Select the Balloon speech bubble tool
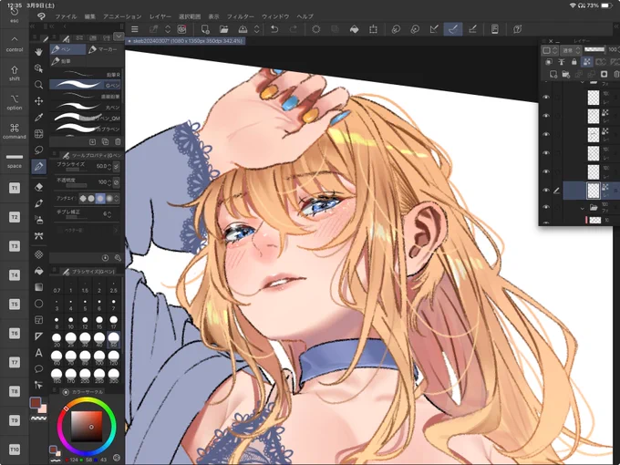Viewport: 620px width, 465px height. [x=38, y=369]
